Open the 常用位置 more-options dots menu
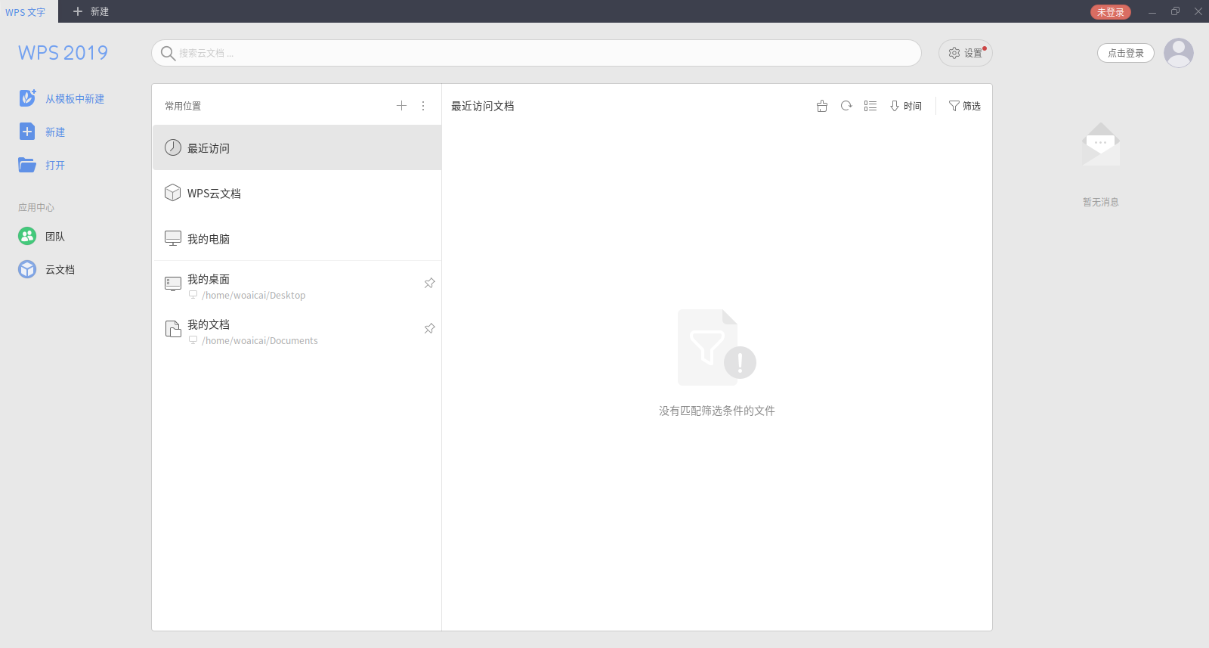Screen dimensions: 1209x648 coord(423,106)
